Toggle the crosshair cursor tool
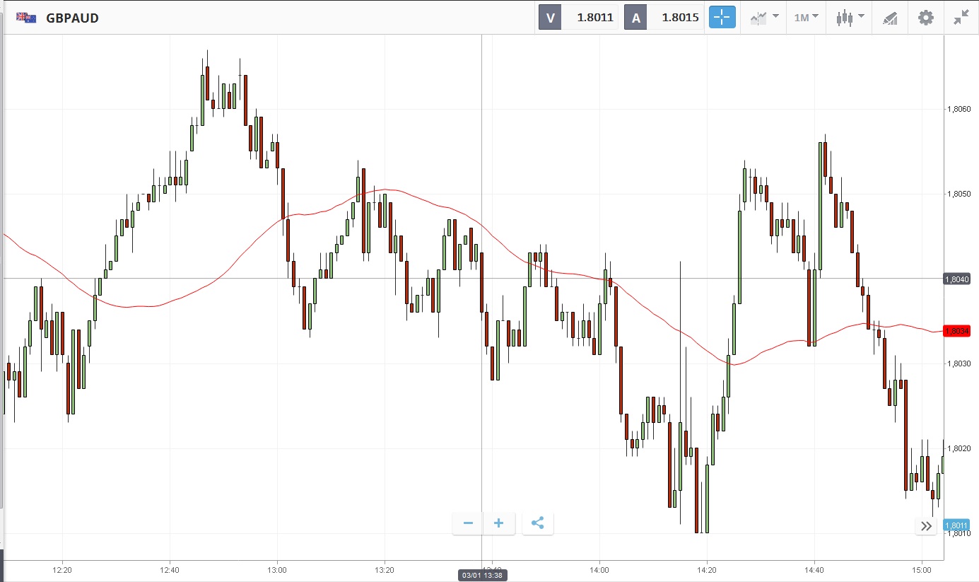The image size is (979, 582). [x=722, y=18]
